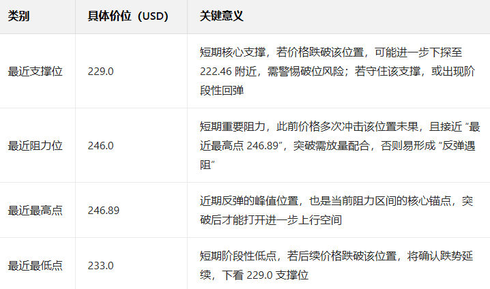The image size is (490, 289).
Task: Click the 具体价位 (USD) column header
Action: (131, 16)
